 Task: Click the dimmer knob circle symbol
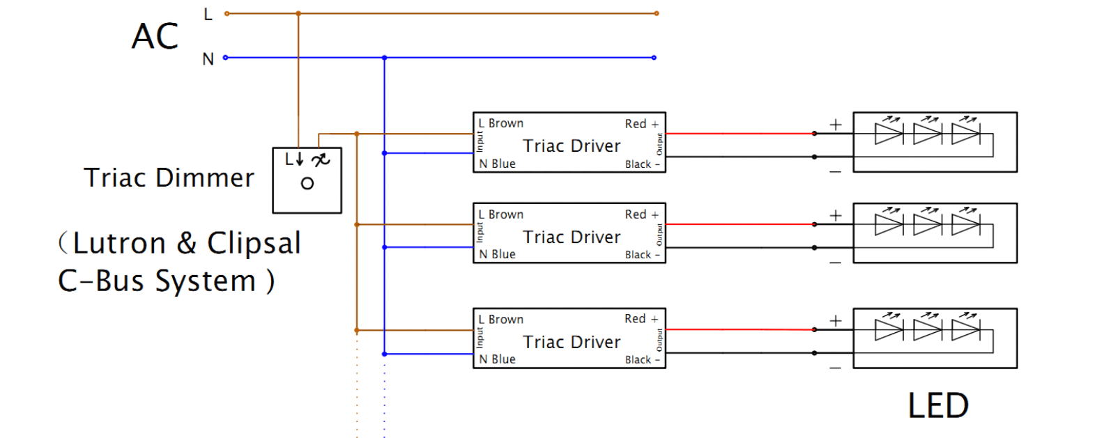(x=307, y=184)
